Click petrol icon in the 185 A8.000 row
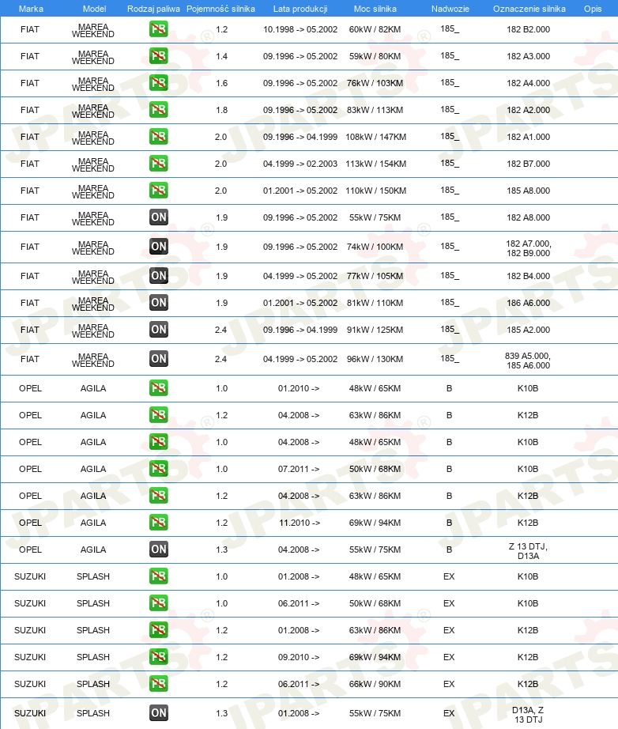618x729 pixels. point(158,191)
